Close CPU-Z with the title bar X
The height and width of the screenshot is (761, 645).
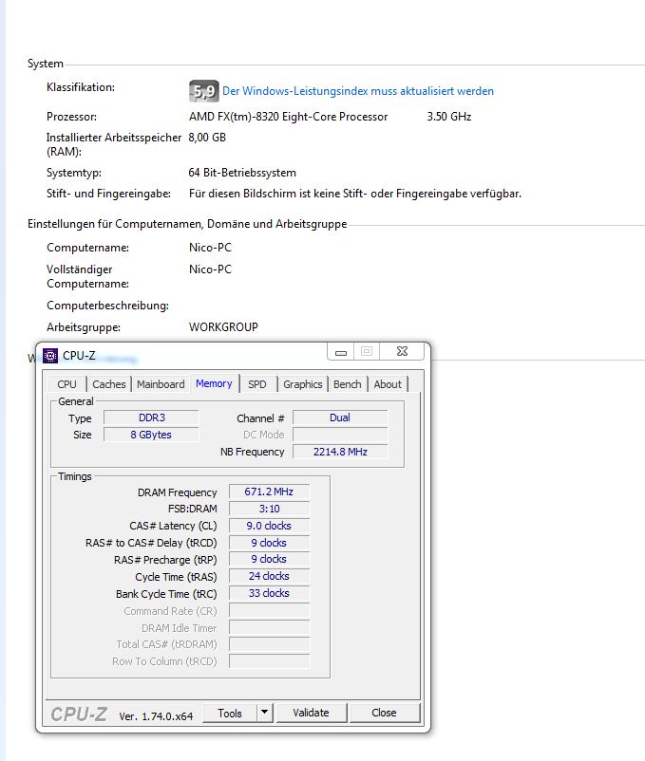[x=402, y=351]
